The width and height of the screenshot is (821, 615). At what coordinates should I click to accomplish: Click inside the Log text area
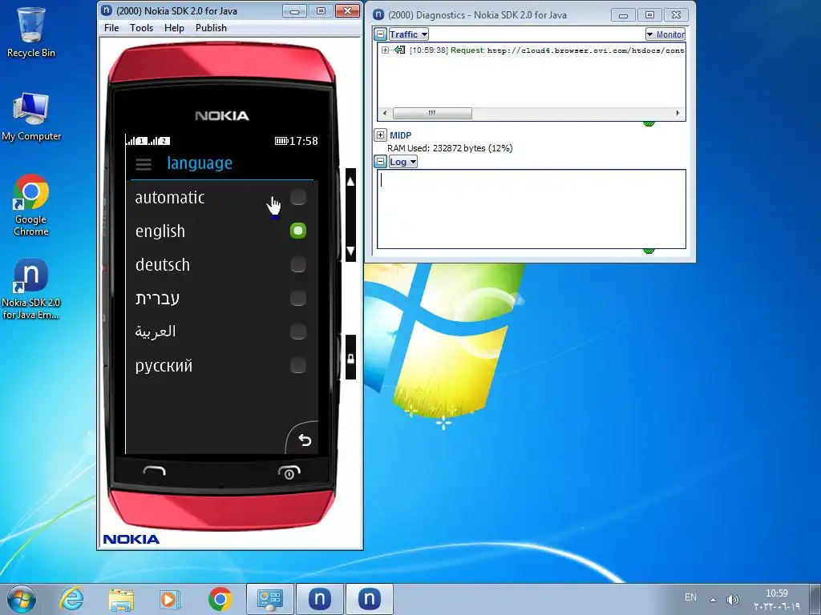[532, 209]
